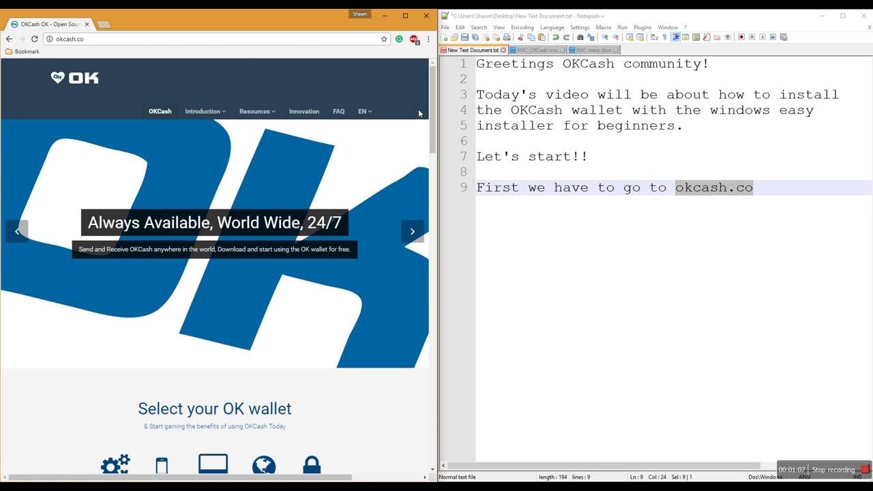Screen dimensions: 873x491
Task: Click the Redo arrow icon
Action: tap(566, 37)
